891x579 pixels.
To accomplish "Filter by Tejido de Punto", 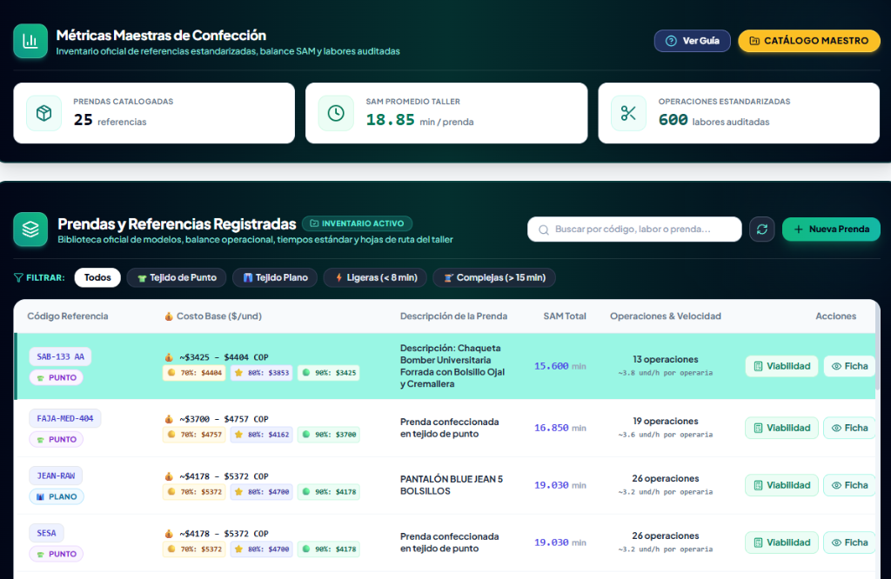I will [177, 277].
